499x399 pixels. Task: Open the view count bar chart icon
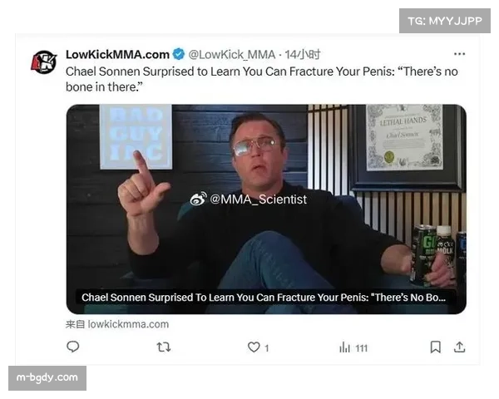[x=344, y=347]
